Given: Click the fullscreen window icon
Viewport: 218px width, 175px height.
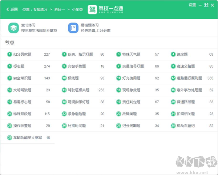Looking at the screenshot, I should pyautogui.click(x=206, y=5).
